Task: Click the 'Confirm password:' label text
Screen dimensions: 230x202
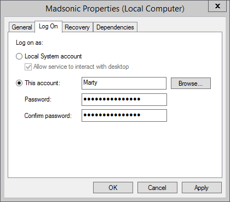Action: click(x=48, y=116)
